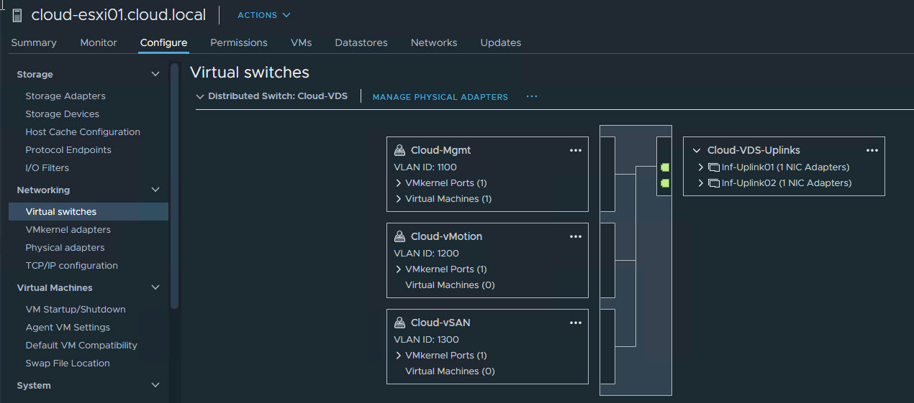This screenshot has width=914, height=403.
Task: Click the Cloud-Mgmt port group icon
Action: (400, 151)
